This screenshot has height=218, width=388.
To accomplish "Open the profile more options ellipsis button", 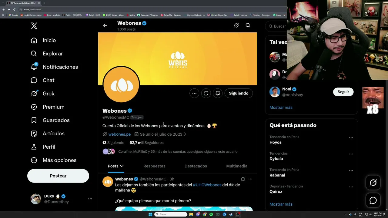I will coord(194,93).
